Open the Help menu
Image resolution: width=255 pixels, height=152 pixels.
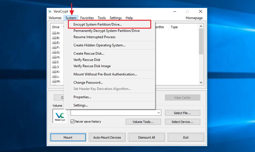coord(129,18)
